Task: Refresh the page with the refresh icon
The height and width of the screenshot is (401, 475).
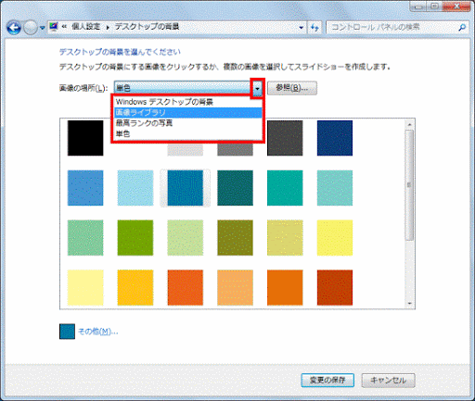Action: point(315,28)
